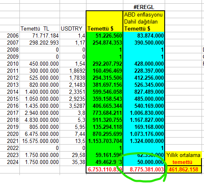Select the #EREGL title cell
Viewport: 204px width, 183px height.
144,7
